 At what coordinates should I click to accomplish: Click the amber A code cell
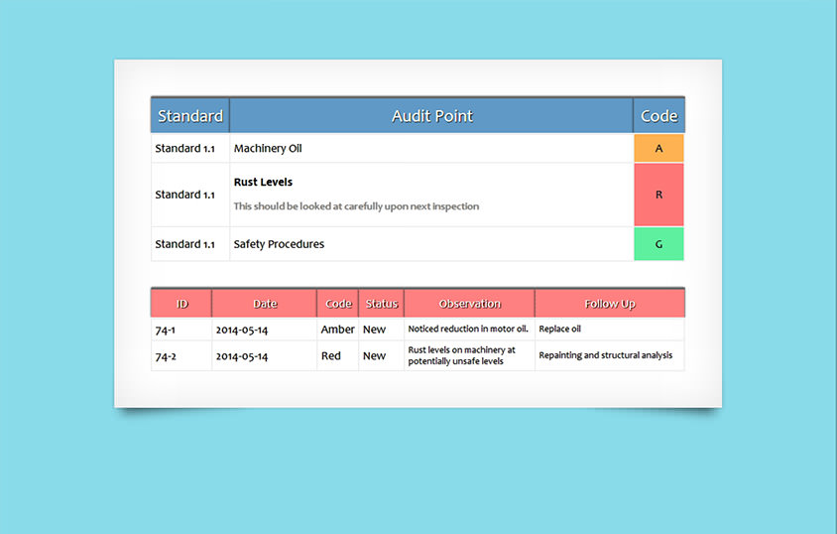(658, 149)
